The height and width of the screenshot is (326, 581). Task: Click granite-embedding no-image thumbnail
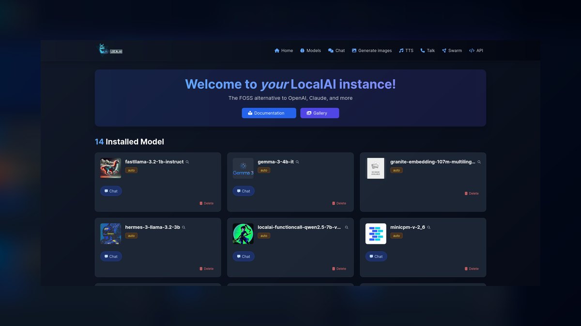click(x=376, y=169)
